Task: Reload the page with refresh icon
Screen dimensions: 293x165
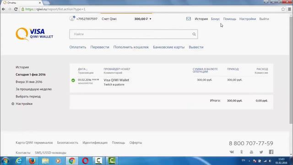Action: (16, 9)
